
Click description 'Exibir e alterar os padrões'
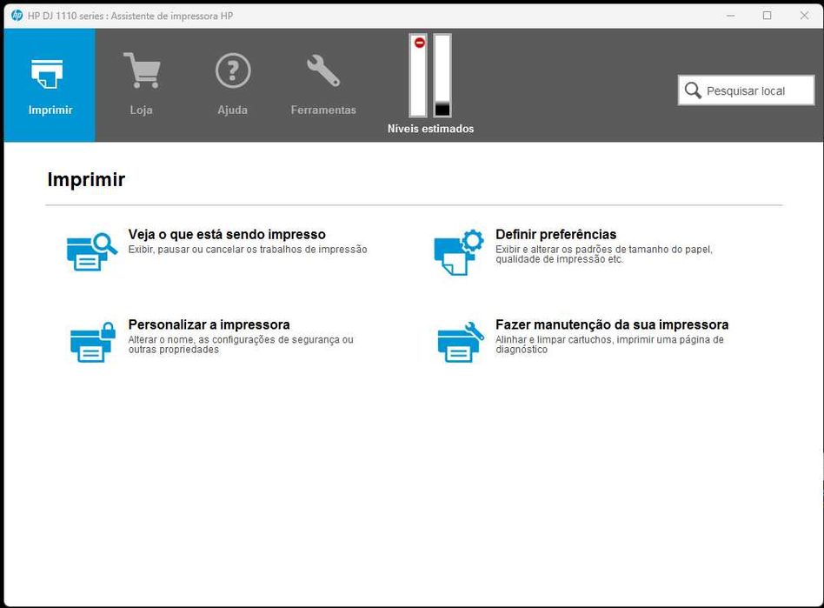coord(604,254)
